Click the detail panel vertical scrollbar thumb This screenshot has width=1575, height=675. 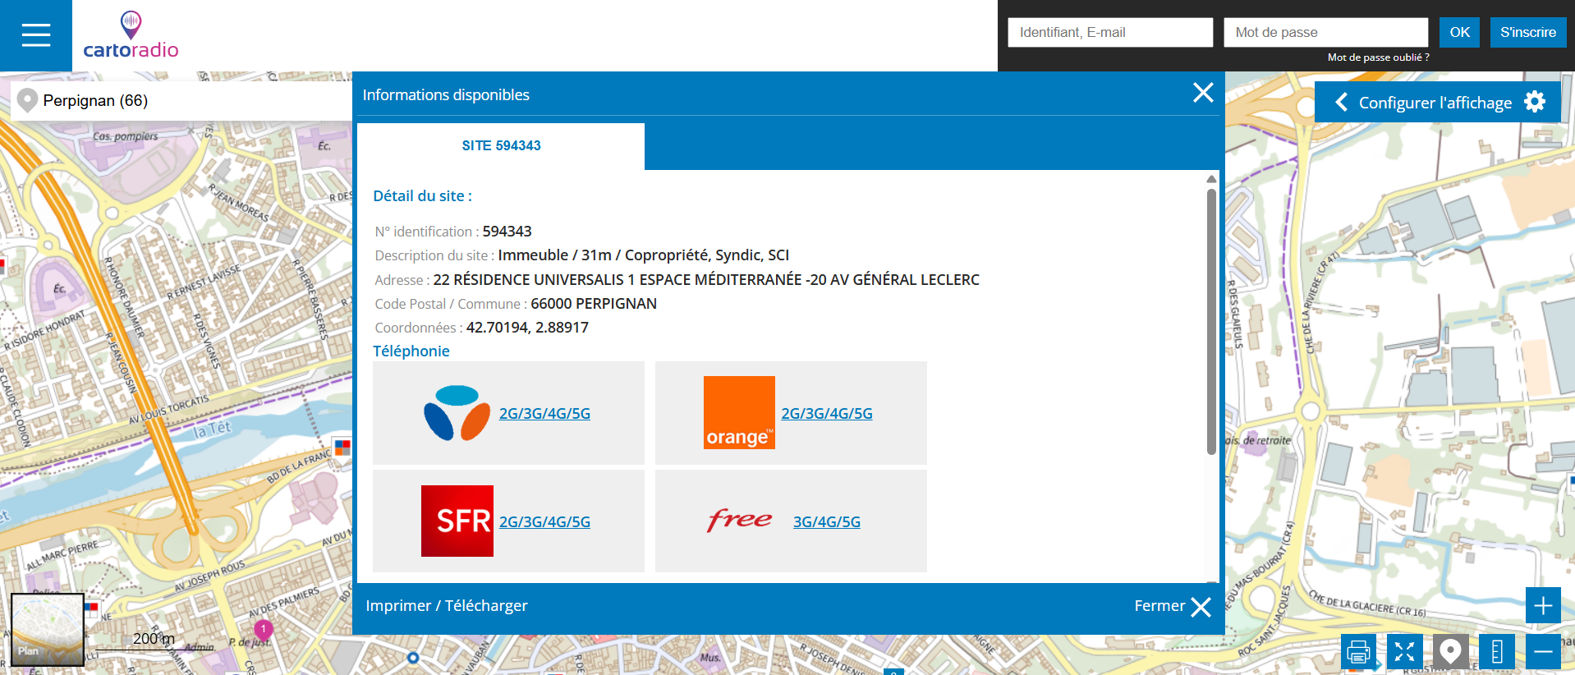pyautogui.click(x=1211, y=322)
